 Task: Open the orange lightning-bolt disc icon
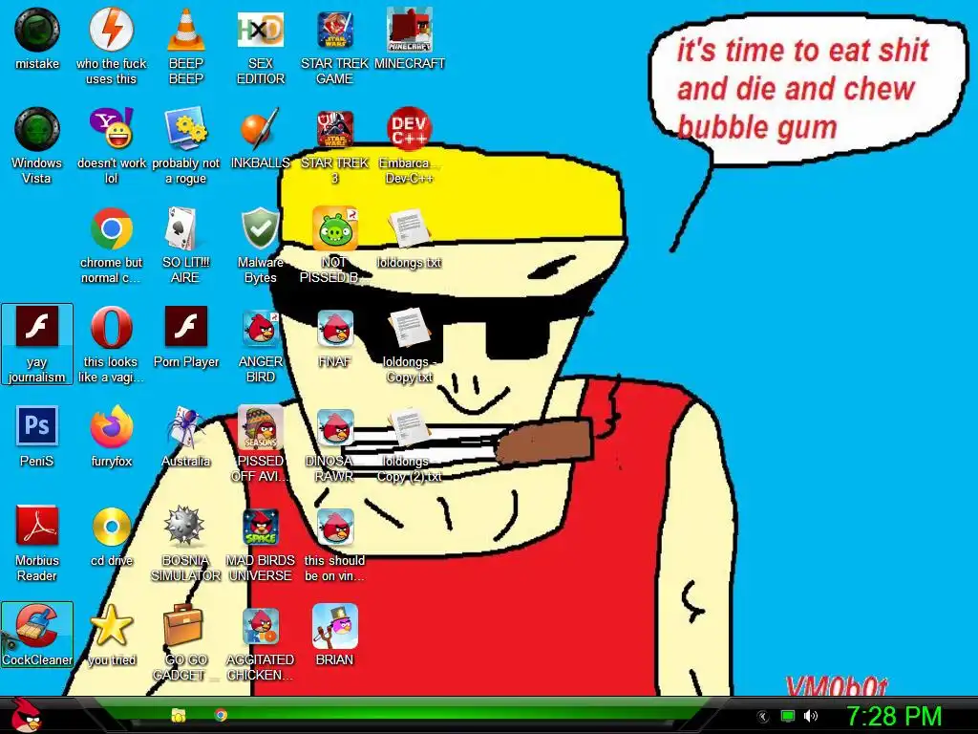coord(111,30)
